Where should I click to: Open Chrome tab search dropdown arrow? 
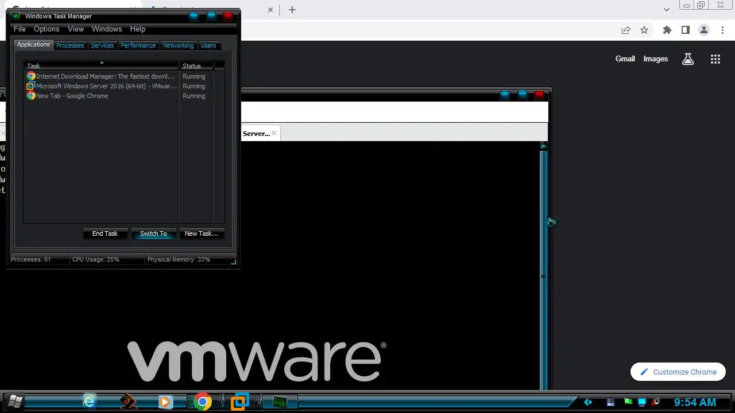[x=666, y=9]
